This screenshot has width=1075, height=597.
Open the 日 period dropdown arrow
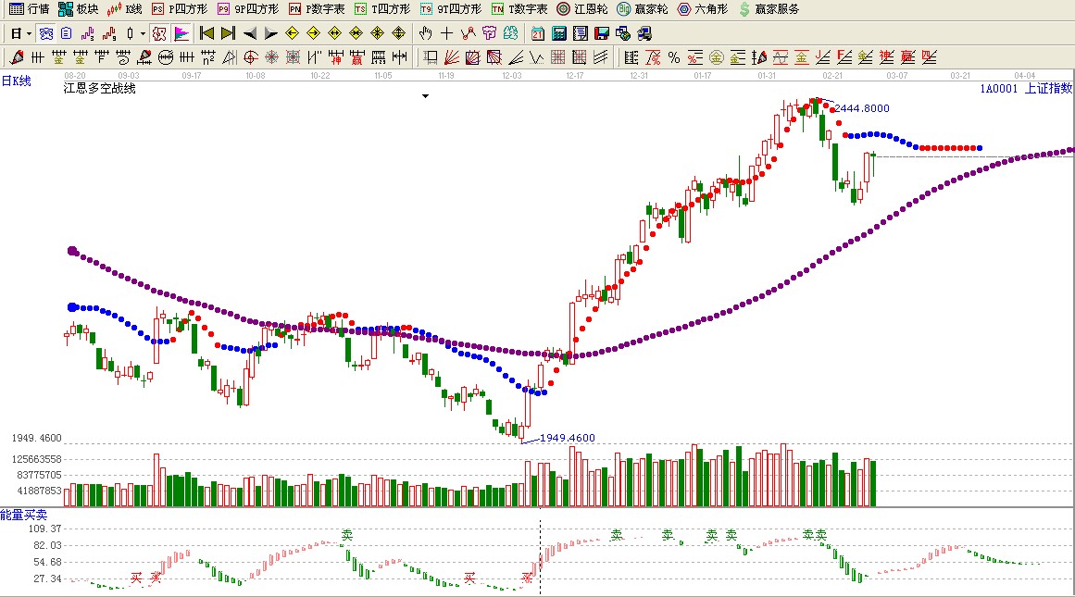(29, 33)
